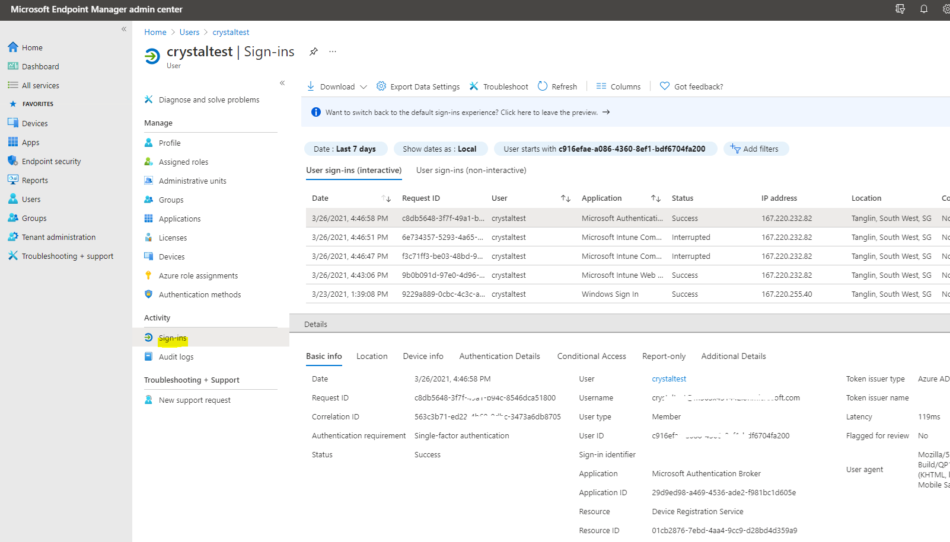The height and width of the screenshot is (542, 950).
Task: Select the 3/23/2021 Windows Sign In row
Action: tap(628, 294)
